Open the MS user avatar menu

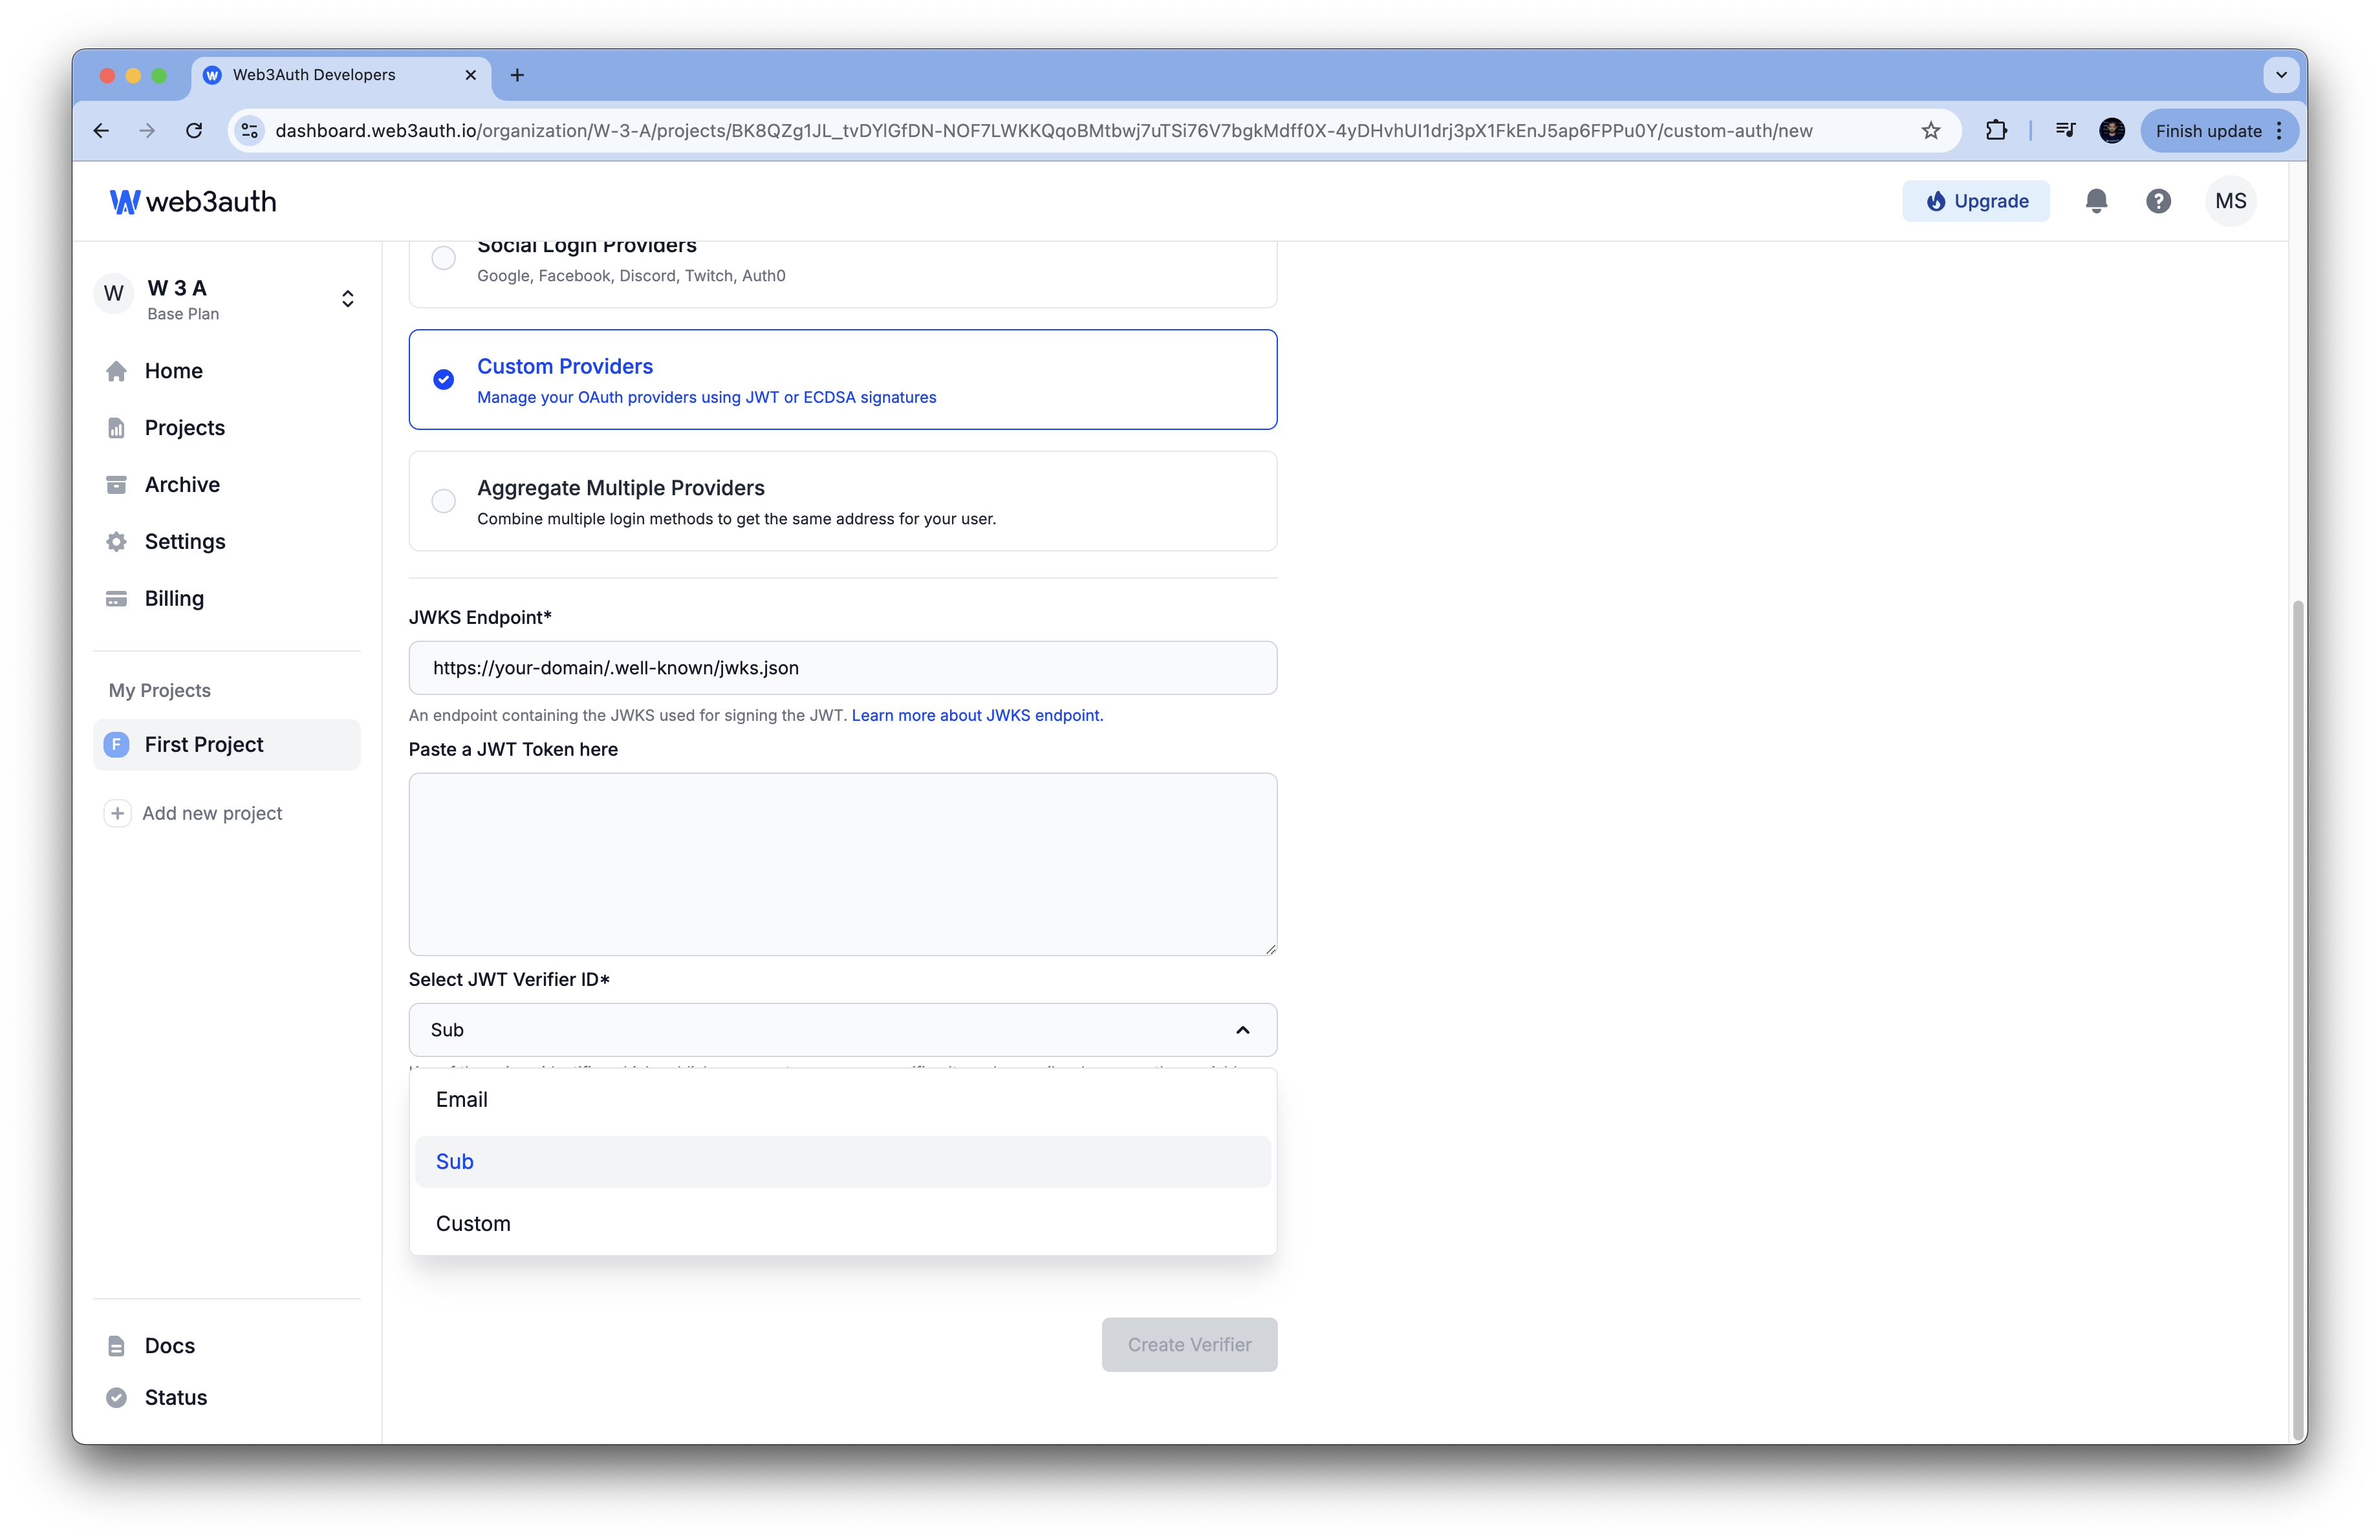click(2230, 201)
